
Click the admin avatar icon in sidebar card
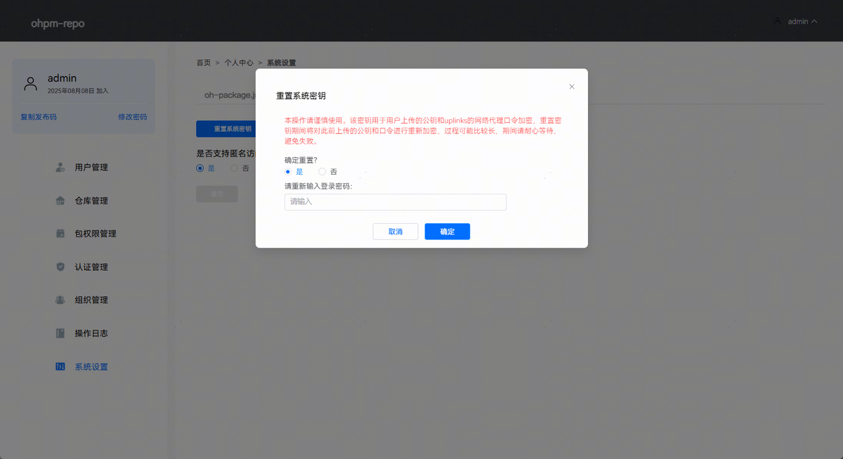[30, 84]
